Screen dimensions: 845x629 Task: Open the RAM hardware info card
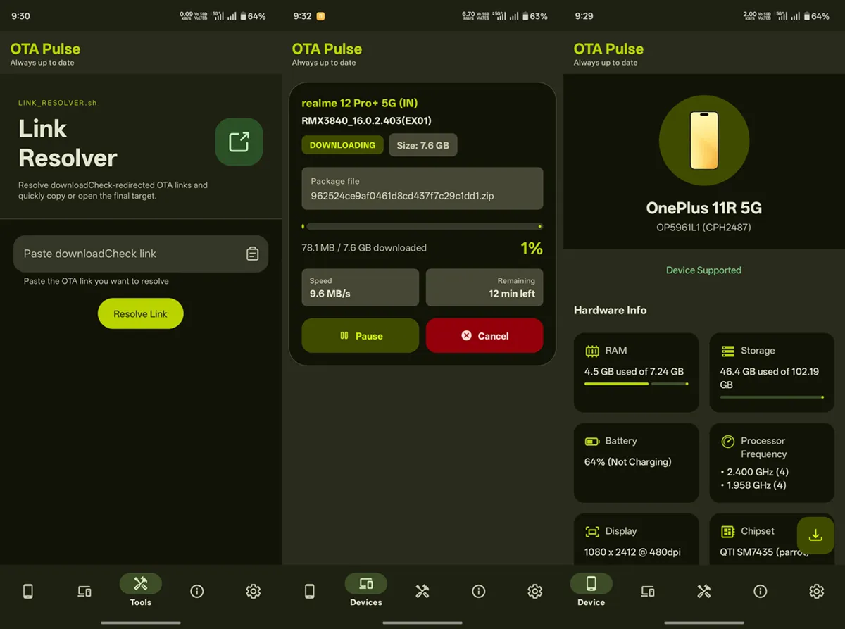tap(636, 373)
